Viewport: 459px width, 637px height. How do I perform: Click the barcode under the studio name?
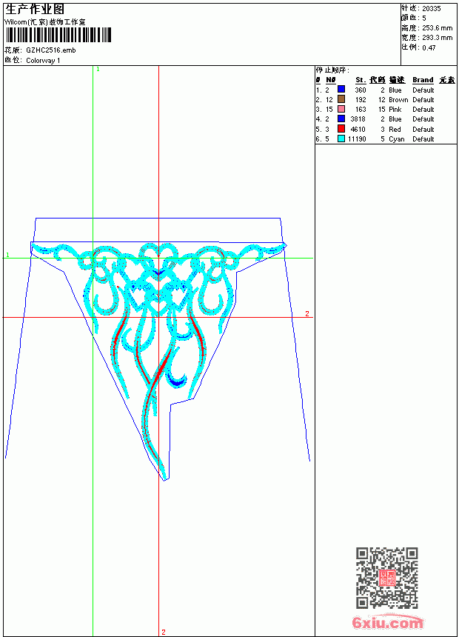click(x=58, y=35)
